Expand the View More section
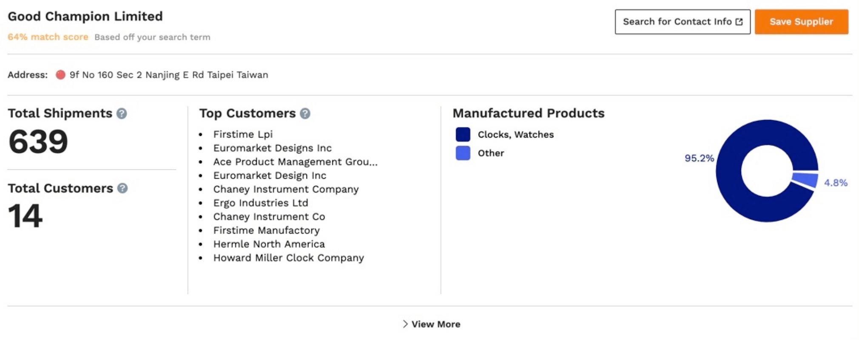859x340 pixels. click(x=435, y=324)
